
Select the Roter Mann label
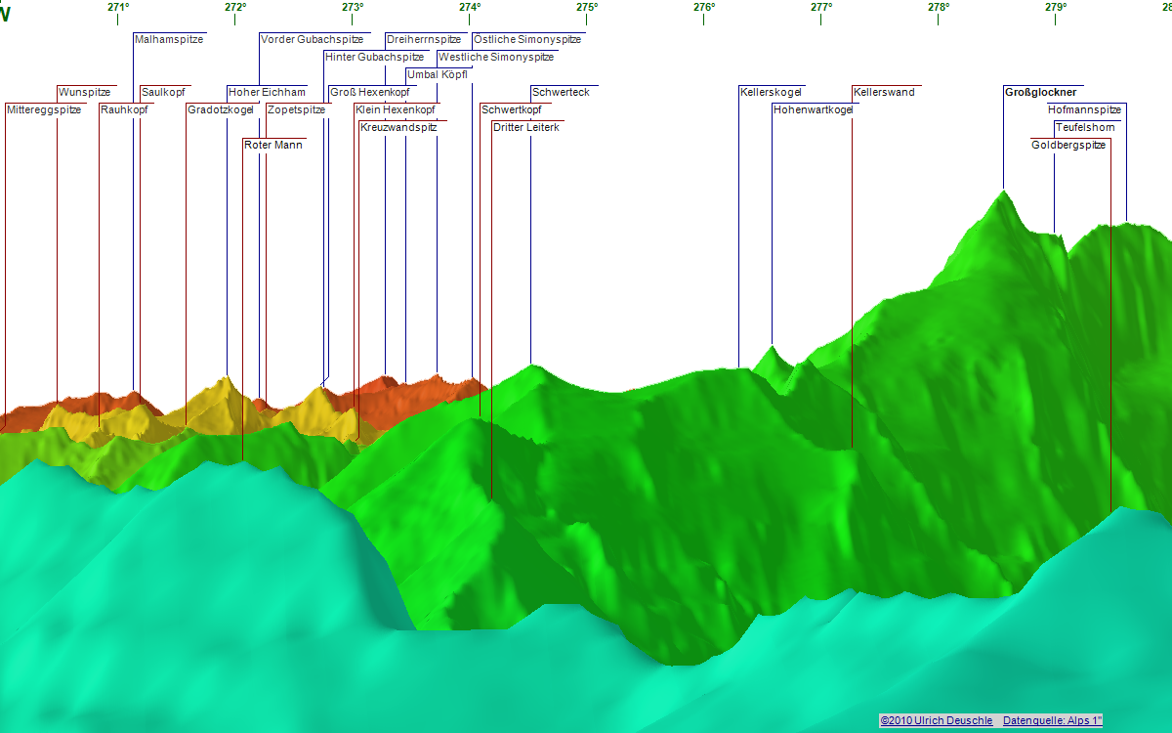pos(273,145)
